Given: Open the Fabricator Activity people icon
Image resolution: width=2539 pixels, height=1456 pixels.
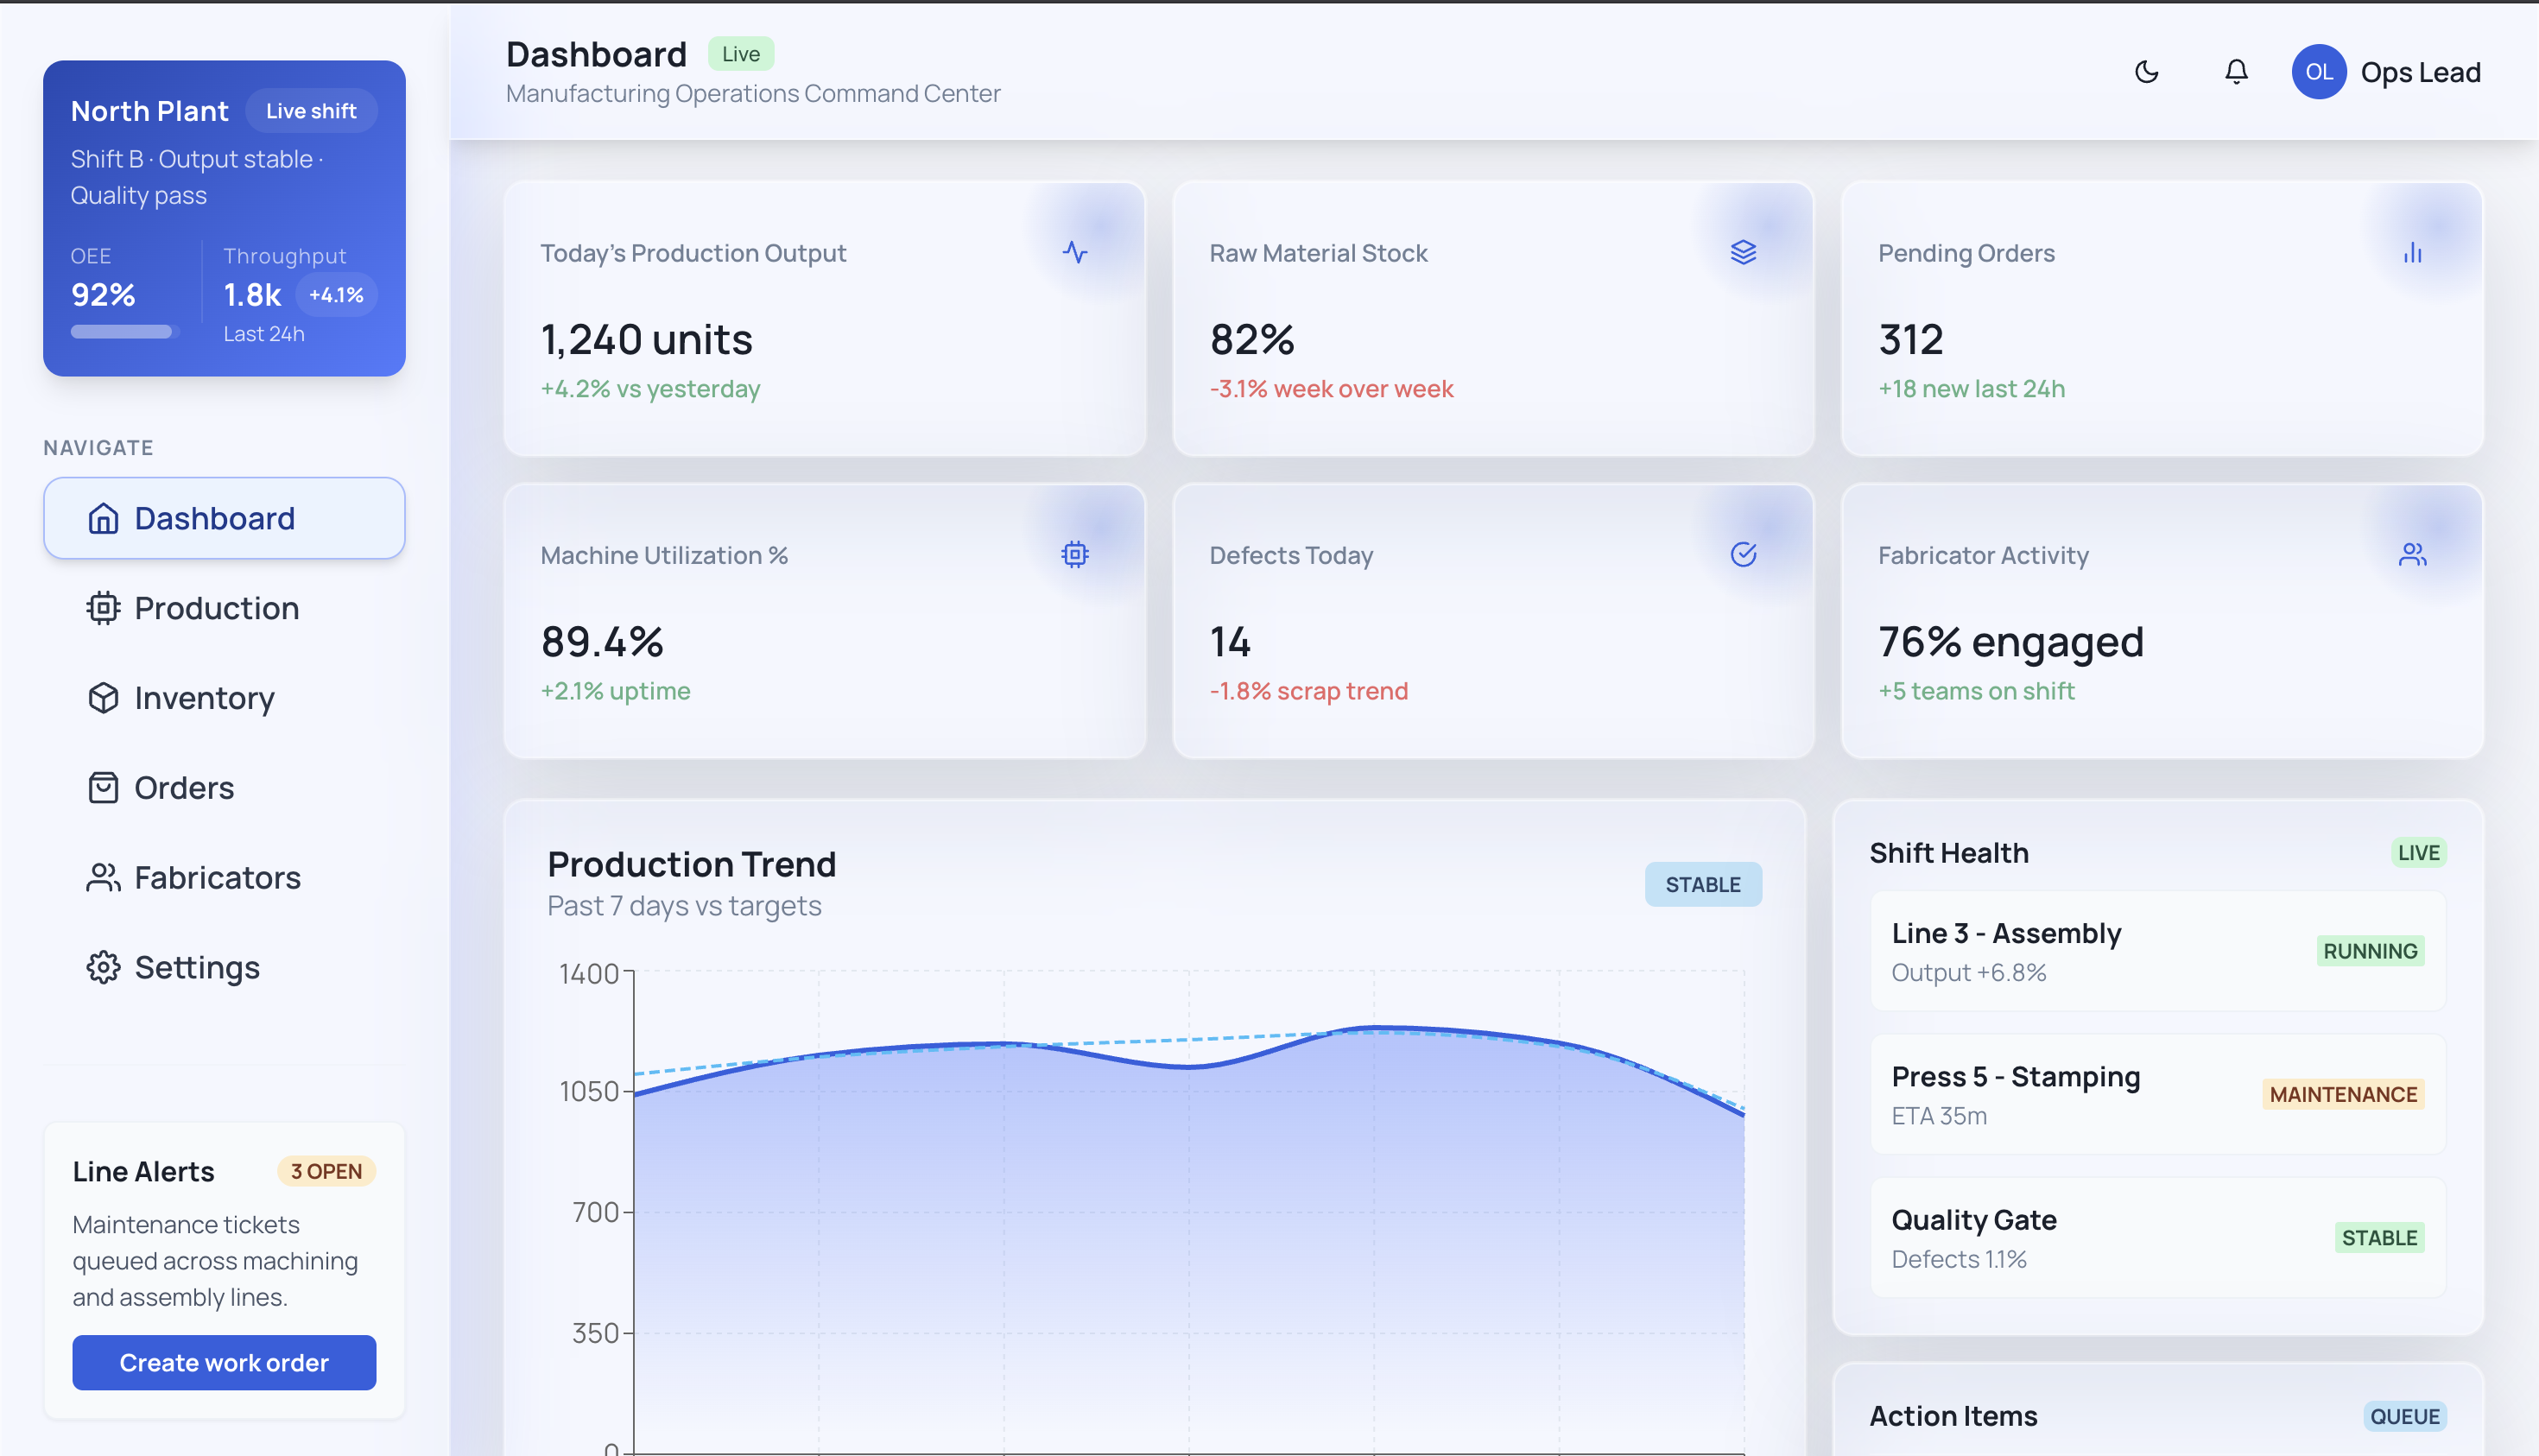Looking at the screenshot, I should pos(2412,554).
